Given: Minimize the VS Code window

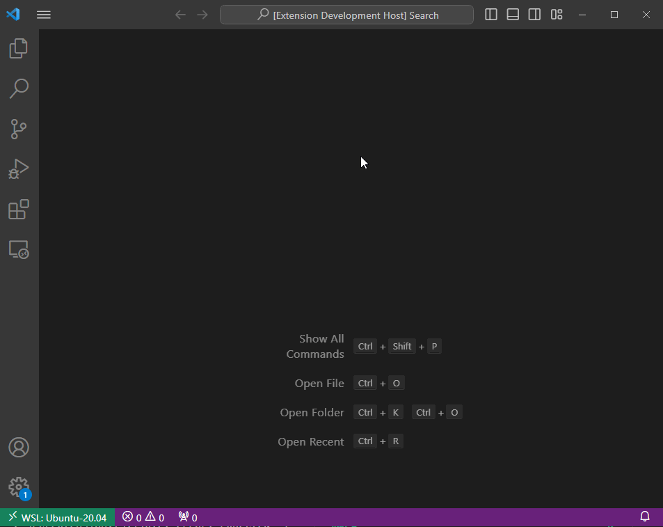Looking at the screenshot, I should (582, 15).
